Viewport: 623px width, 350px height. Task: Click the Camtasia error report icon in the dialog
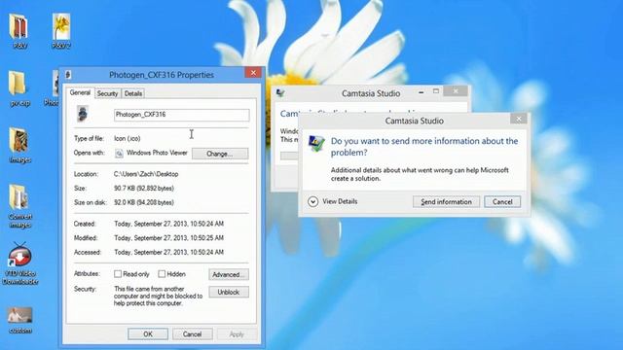(x=316, y=143)
